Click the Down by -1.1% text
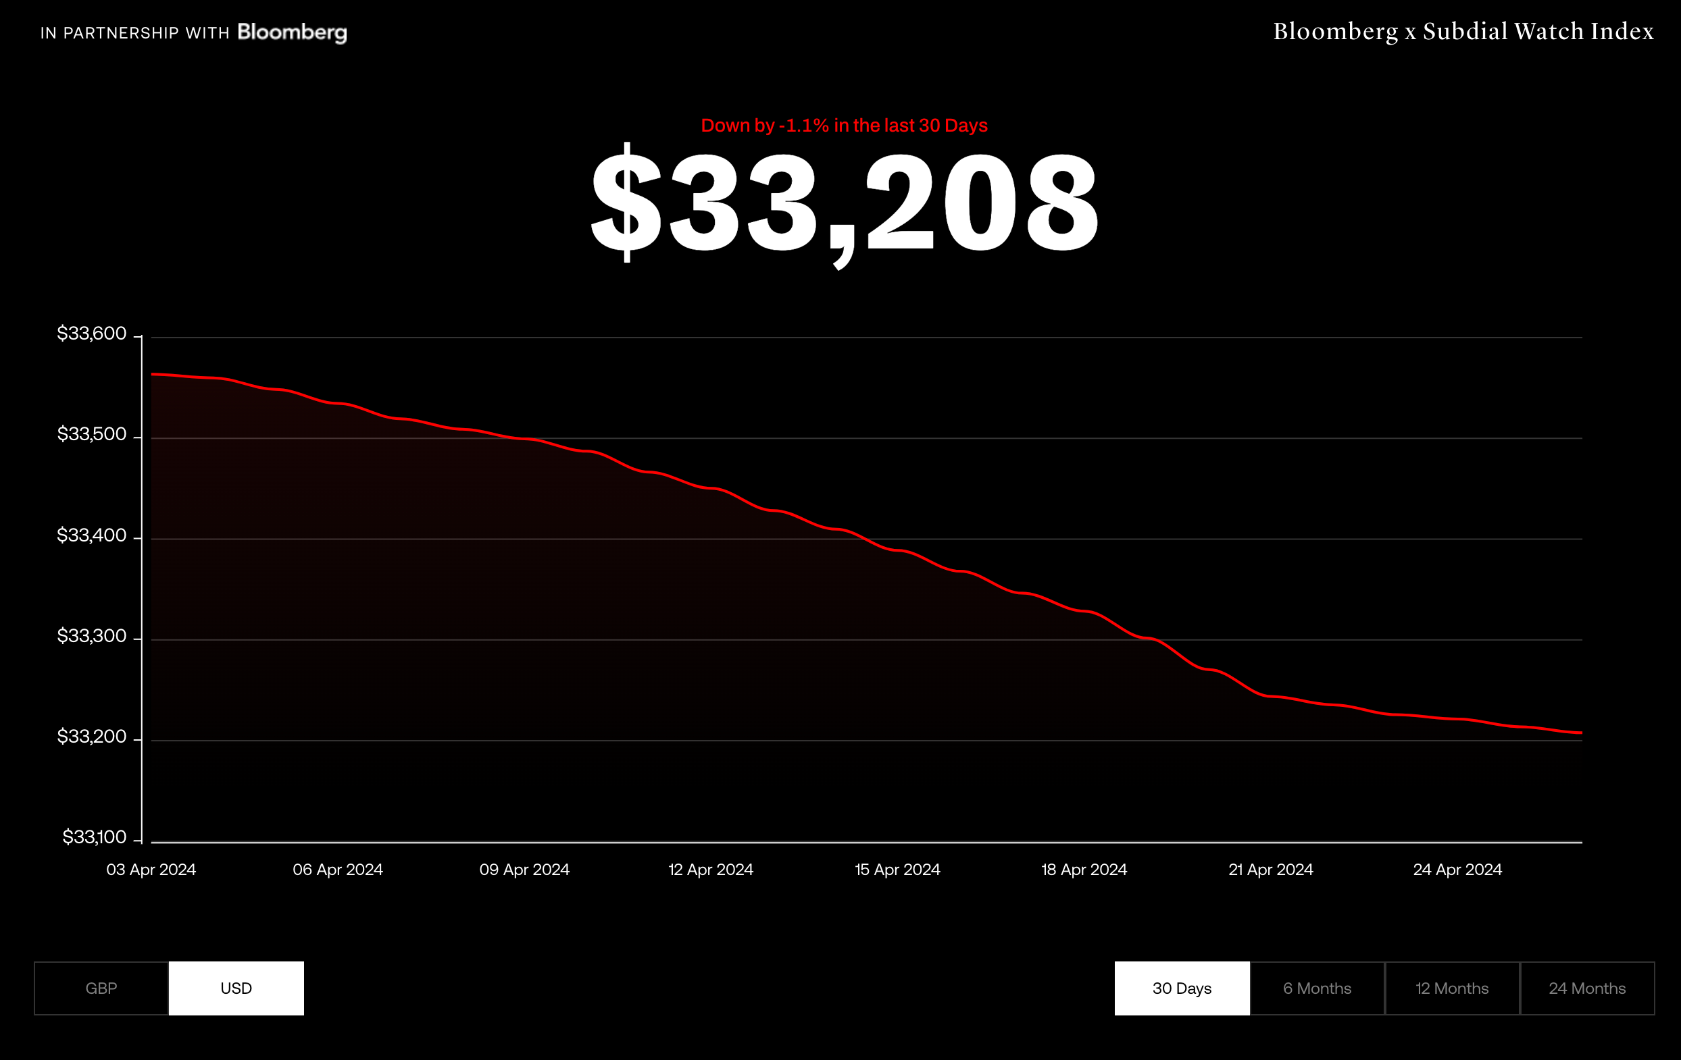The height and width of the screenshot is (1060, 1681). [x=844, y=126]
